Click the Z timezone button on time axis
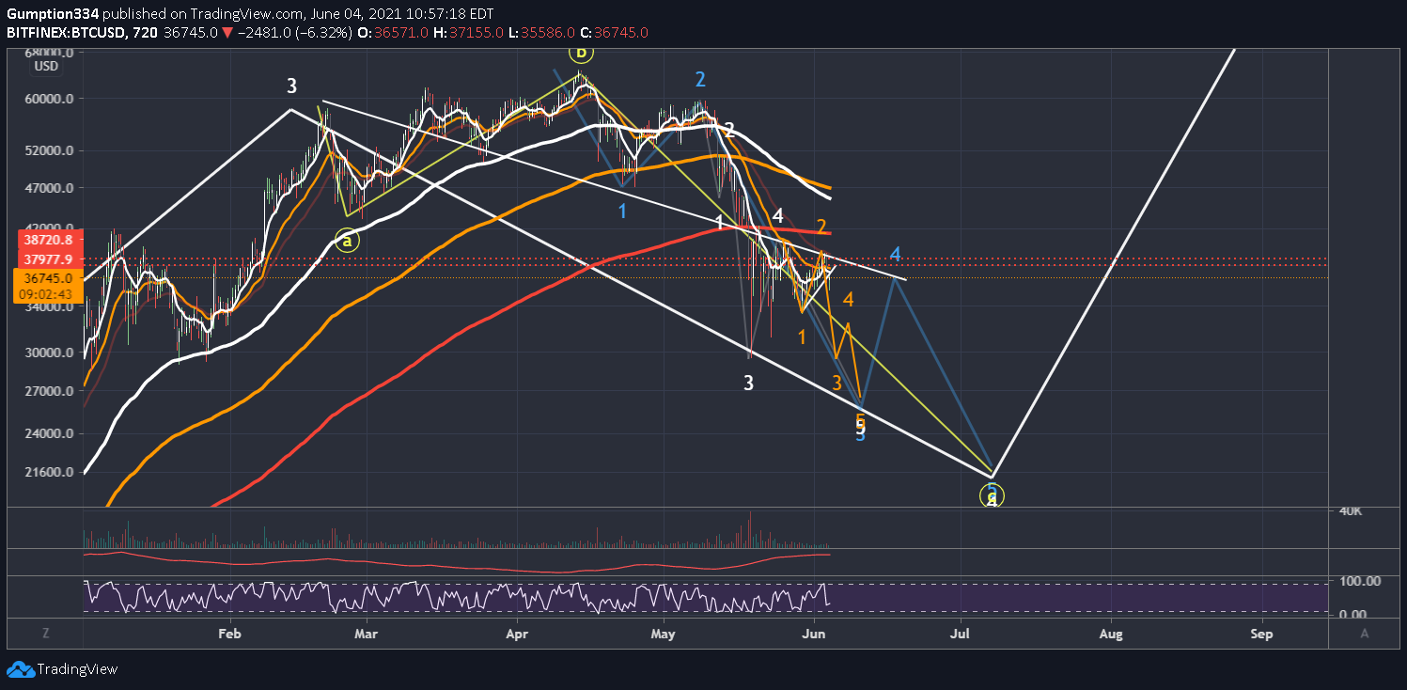The image size is (1407, 690). click(x=45, y=634)
